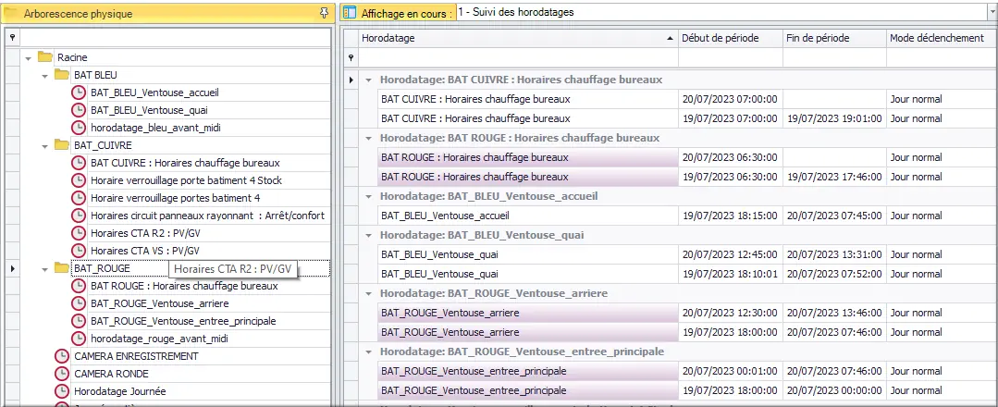Viewport: 998px width, 407px height.
Task: Click clock icon of Horaires CTA R2 : PV/GV
Action: (79, 234)
